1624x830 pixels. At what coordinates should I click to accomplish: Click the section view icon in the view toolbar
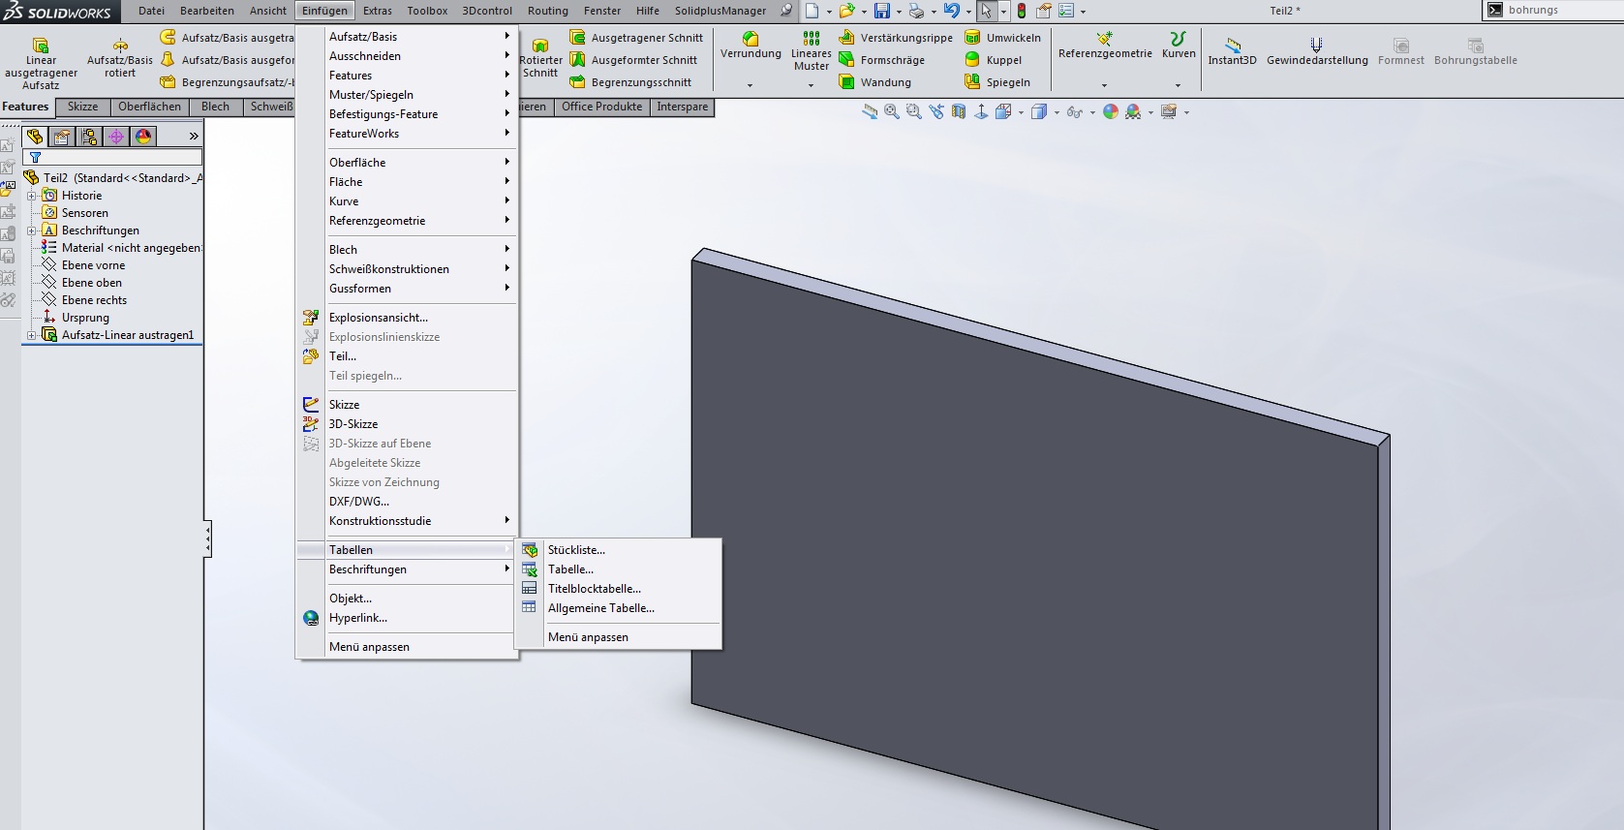[959, 112]
